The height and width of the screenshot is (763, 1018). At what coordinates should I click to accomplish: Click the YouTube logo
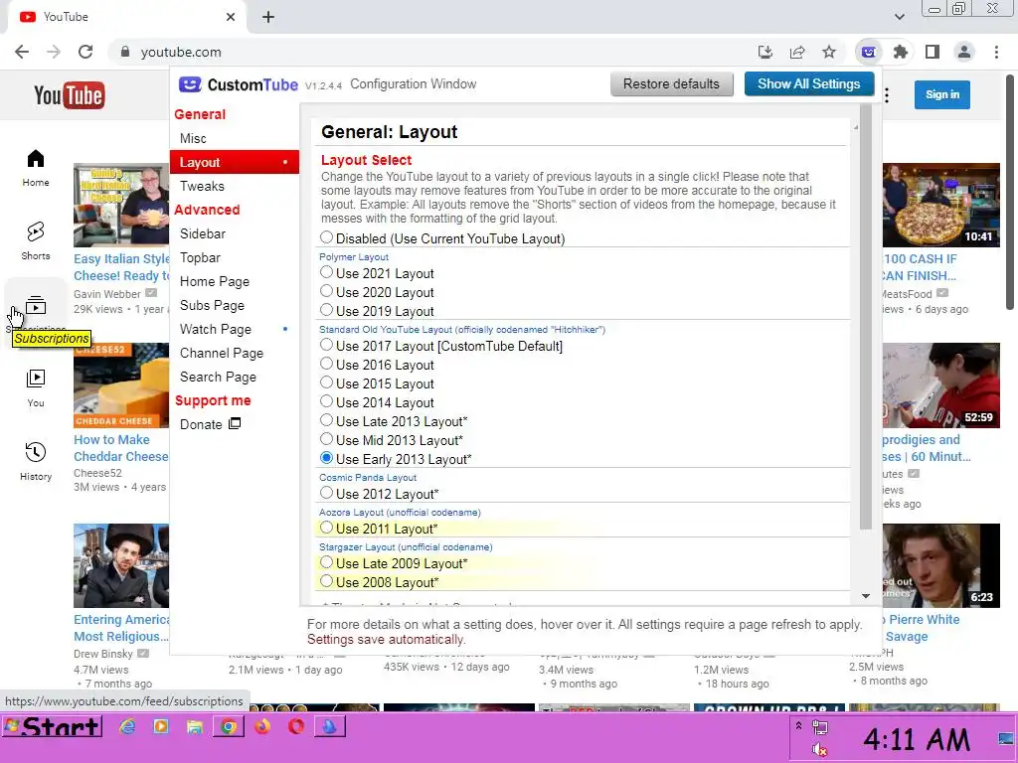pyautogui.click(x=69, y=95)
